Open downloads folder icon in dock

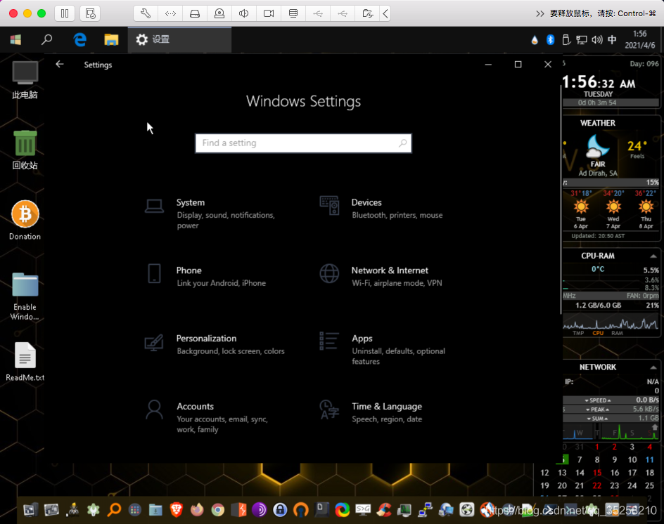point(155,510)
